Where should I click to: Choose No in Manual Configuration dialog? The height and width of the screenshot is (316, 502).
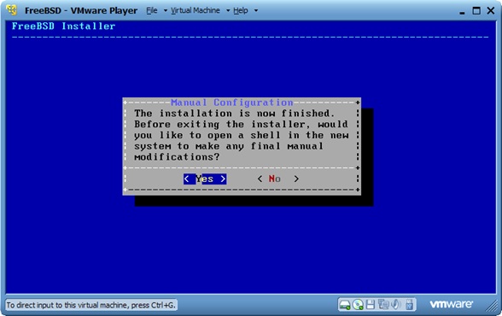[278, 178]
